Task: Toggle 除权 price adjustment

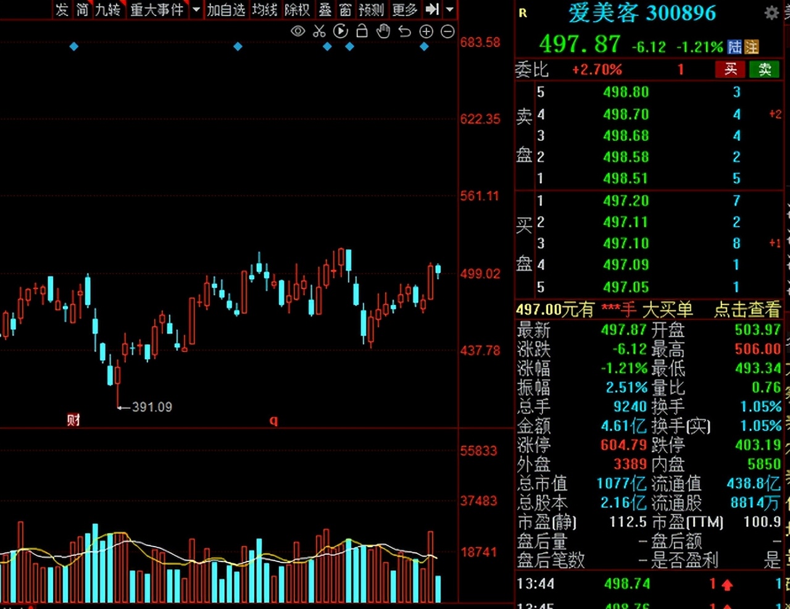Action: click(x=297, y=10)
